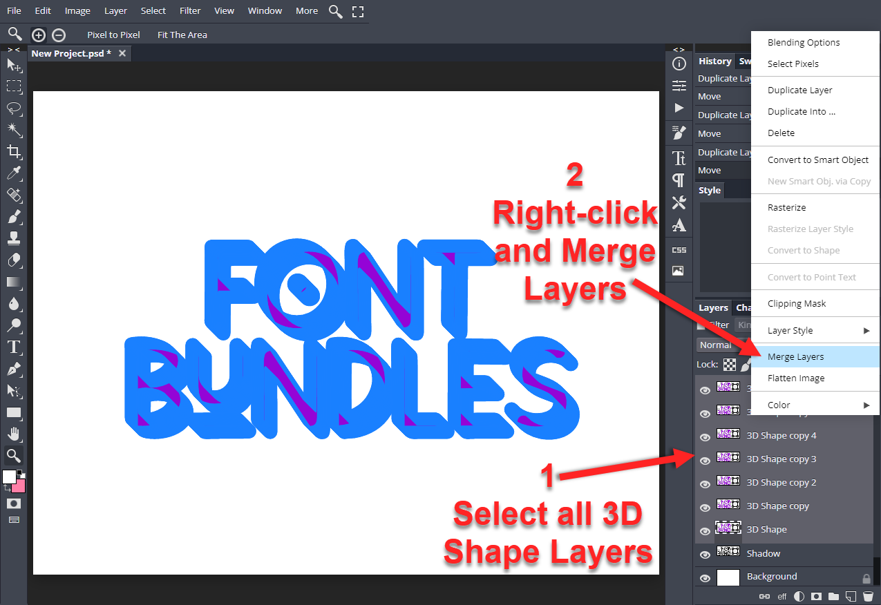Choose Merge Layers from context menu

[815, 356]
